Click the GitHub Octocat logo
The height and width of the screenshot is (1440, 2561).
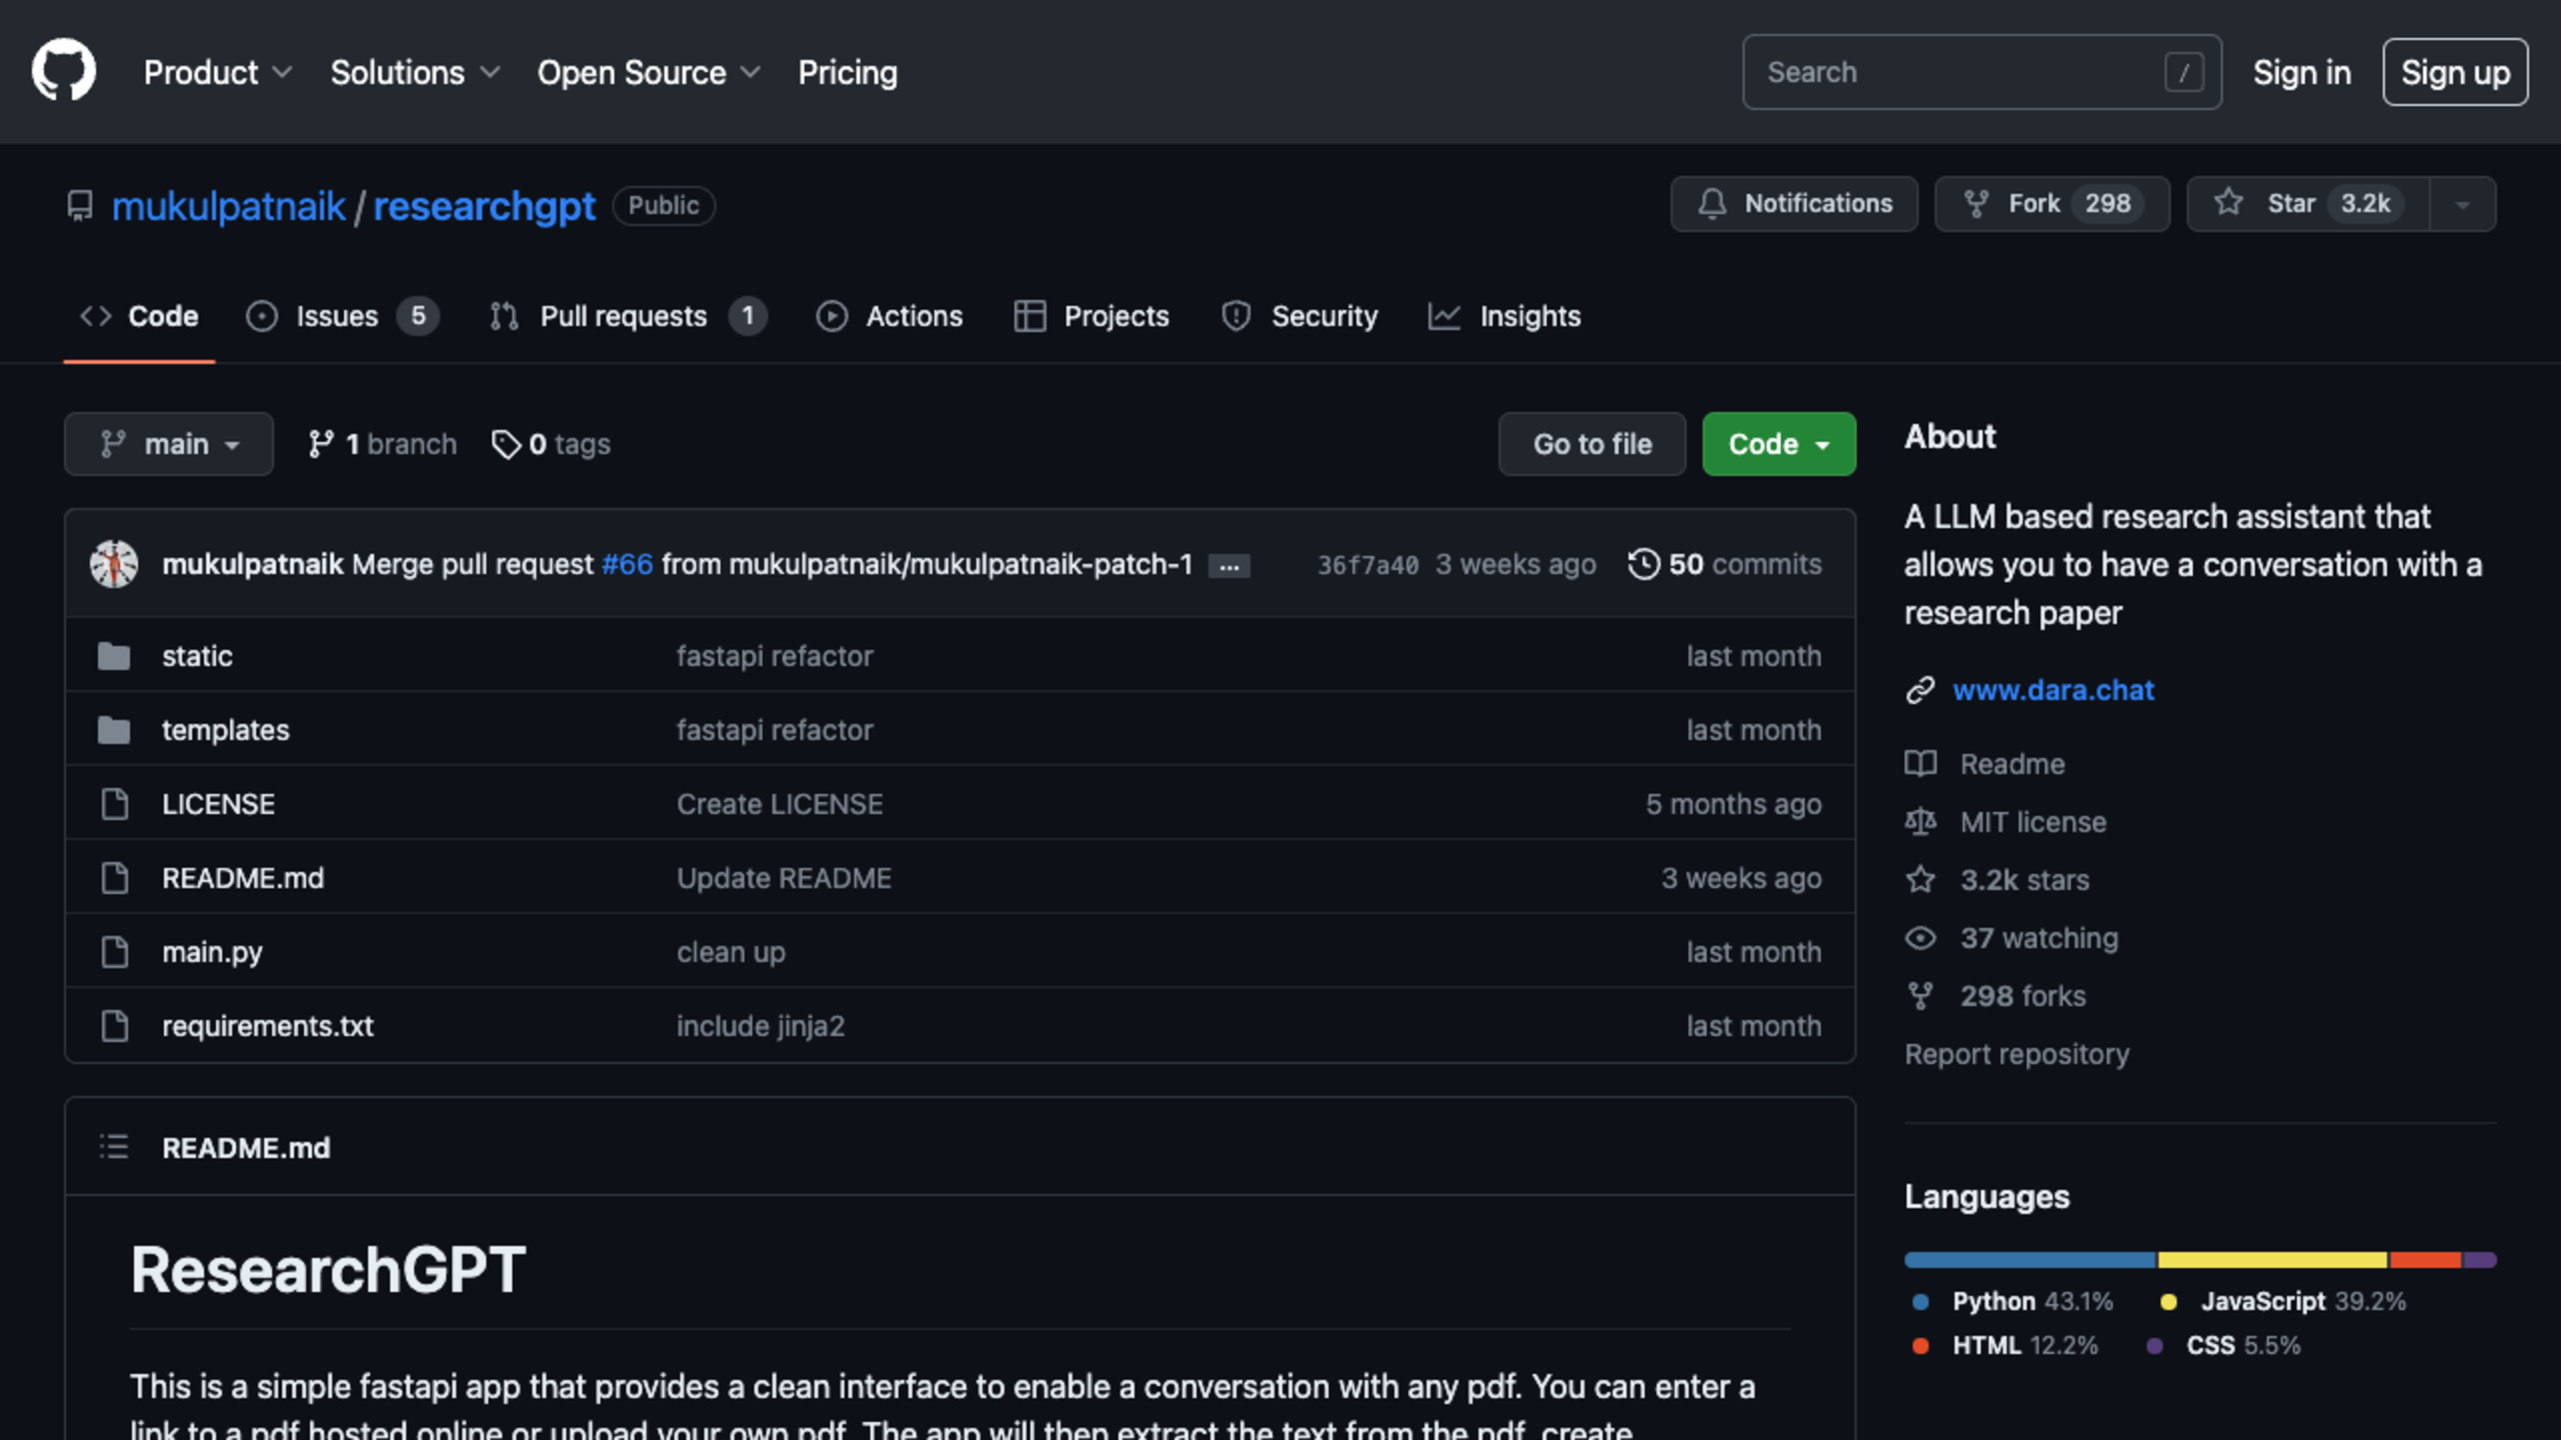[63, 71]
